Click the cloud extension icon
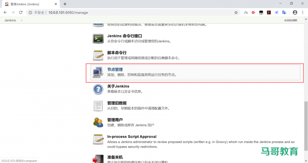The width and height of the screenshot is (308, 163). [246, 13]
